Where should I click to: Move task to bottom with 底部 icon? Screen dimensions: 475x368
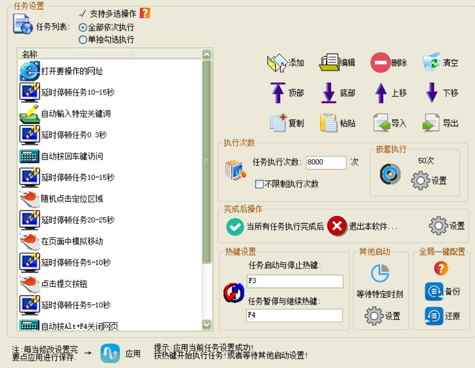(329, 93)
